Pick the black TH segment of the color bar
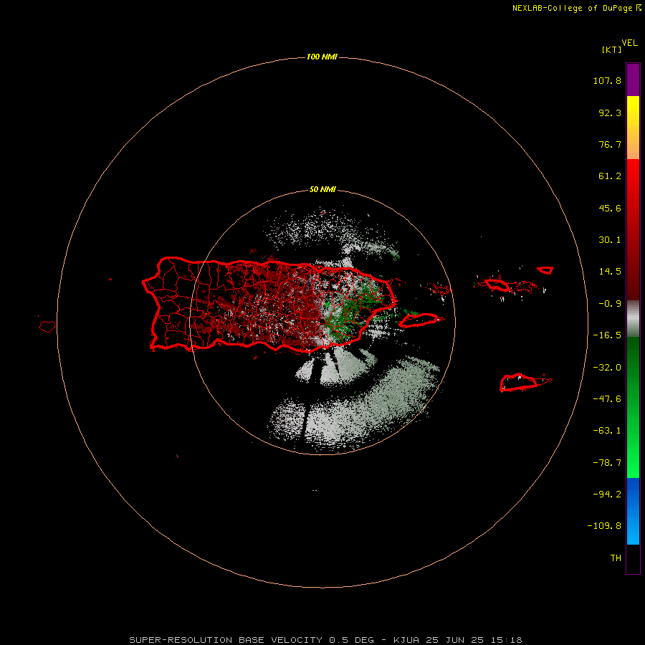The image size is (645, 645). click(x=633, y=558)
